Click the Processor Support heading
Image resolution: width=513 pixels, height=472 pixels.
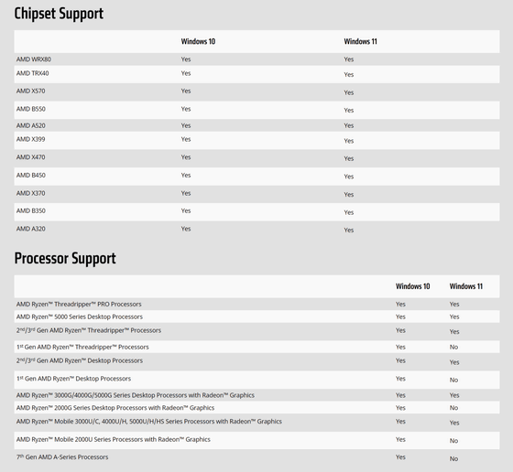65,258
